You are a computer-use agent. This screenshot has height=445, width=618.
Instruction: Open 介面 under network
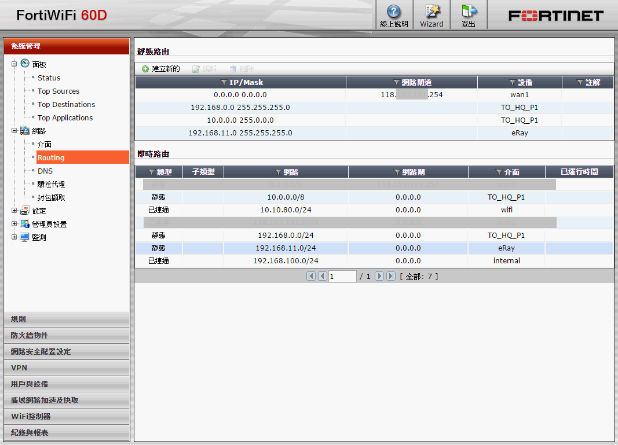pos(45,144)
